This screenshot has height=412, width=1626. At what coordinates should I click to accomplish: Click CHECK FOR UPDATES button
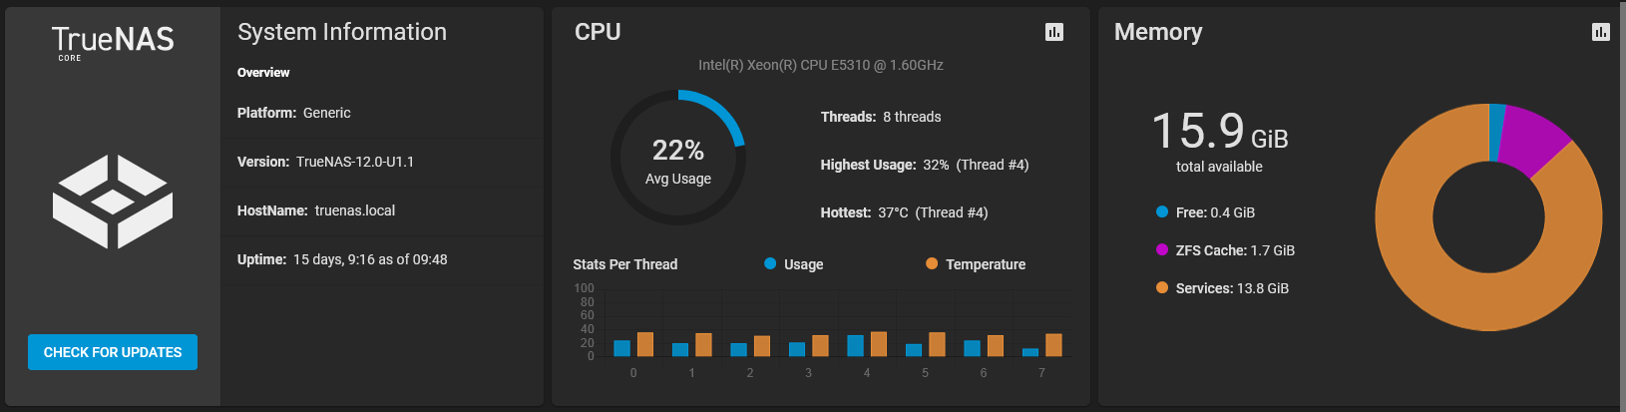[x=113, y=352]
